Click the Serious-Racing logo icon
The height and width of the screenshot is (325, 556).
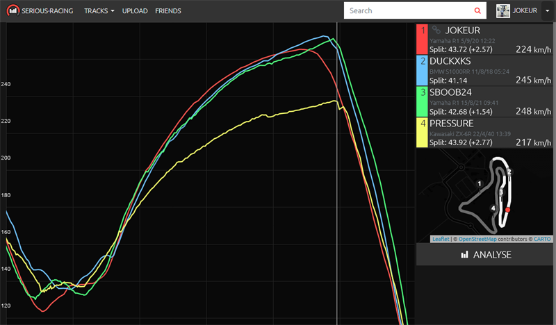(13, 10)
